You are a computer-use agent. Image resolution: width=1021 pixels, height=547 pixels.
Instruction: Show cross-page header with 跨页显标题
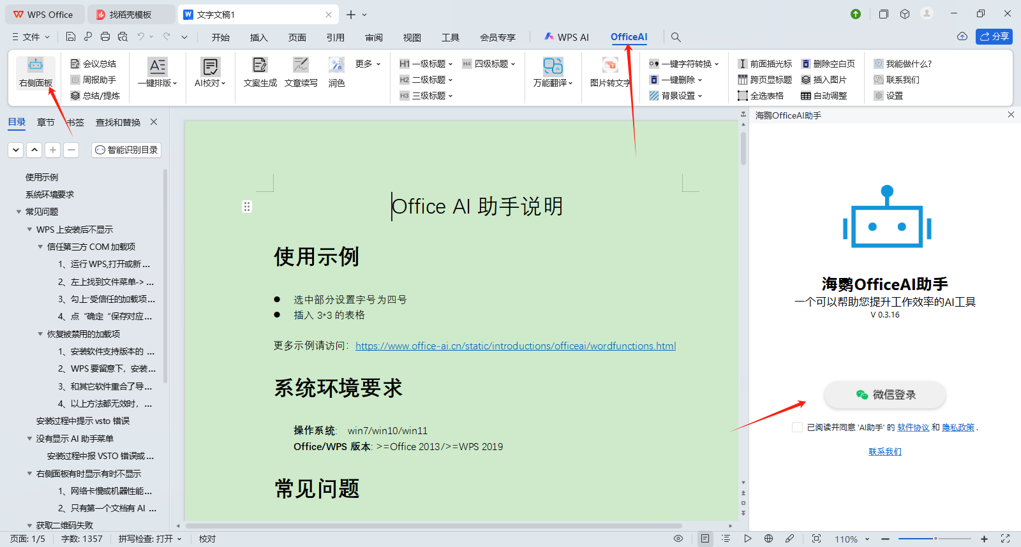[x=764, y=80]
